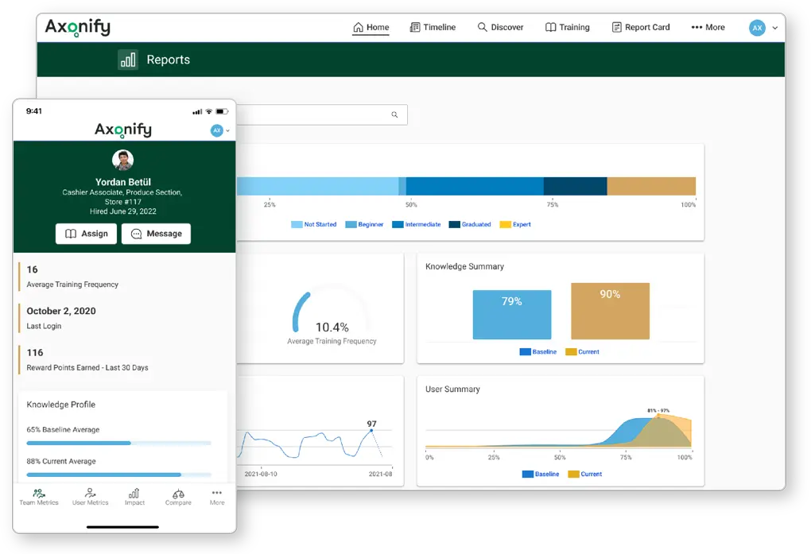The height and width of the screenshot is (554, 811).
Task: Toggle Baseline legend in Knowledge Summary
Action: 538,352
